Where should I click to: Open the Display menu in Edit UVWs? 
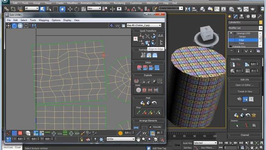click(67, 20)
